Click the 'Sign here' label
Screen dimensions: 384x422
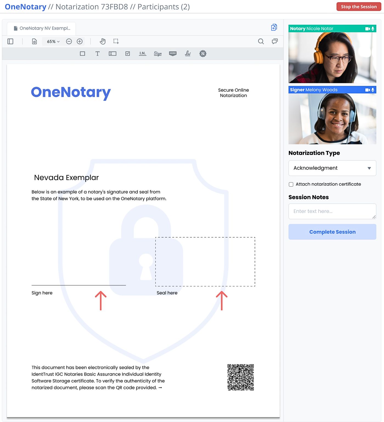pyautogui.click(x=42, y=293)
